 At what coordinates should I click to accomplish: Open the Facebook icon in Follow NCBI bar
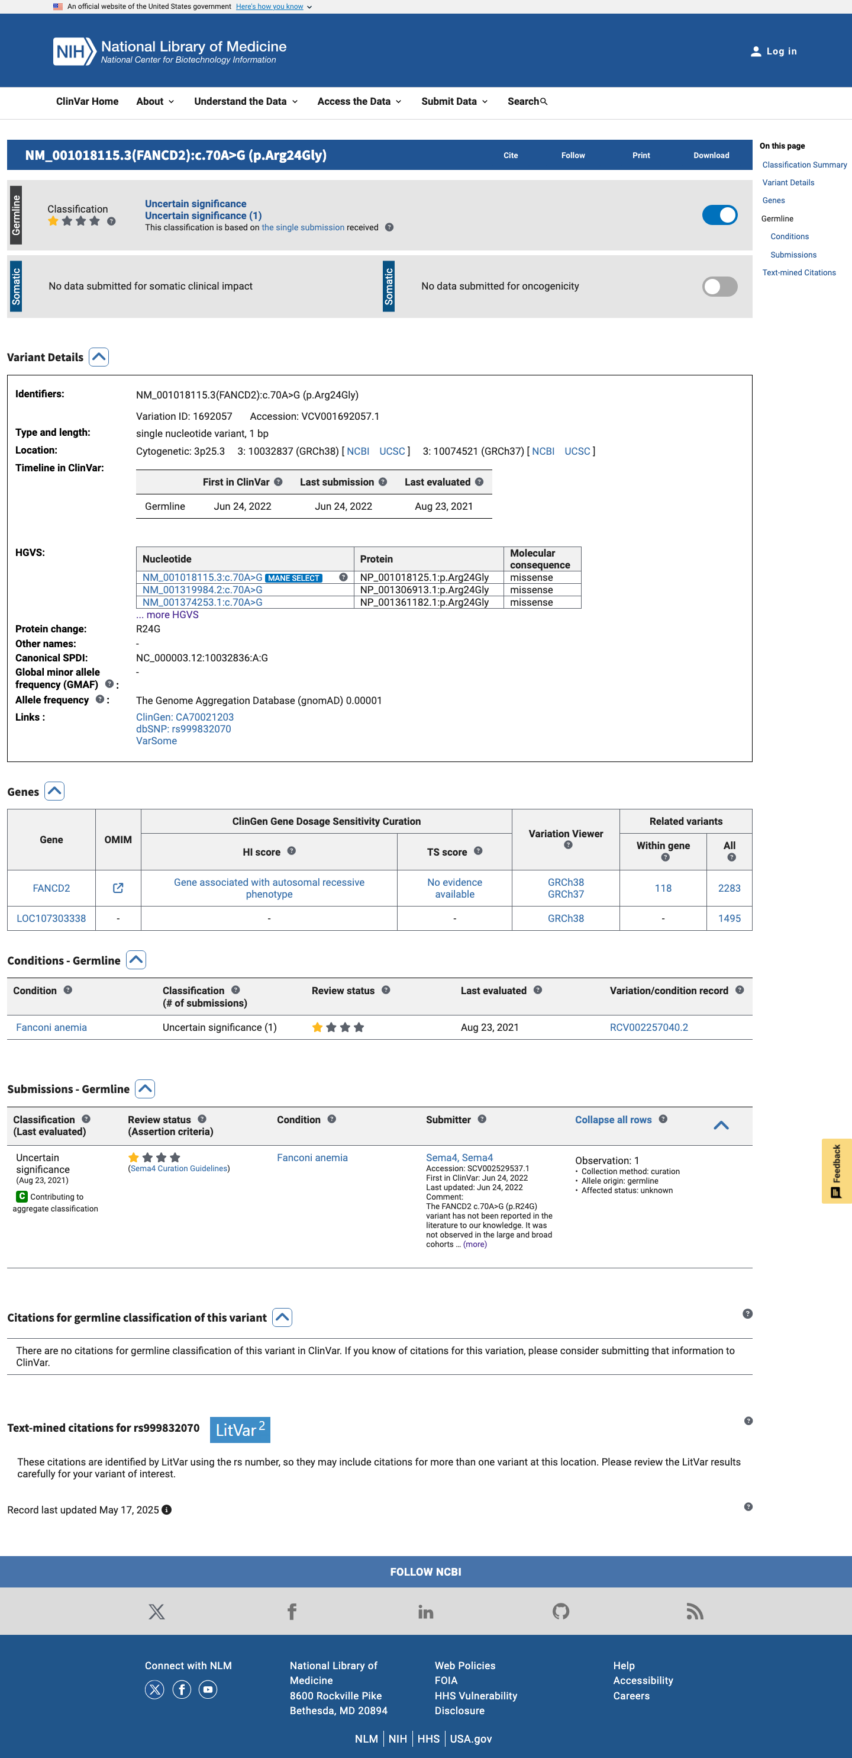point(292,1611)
